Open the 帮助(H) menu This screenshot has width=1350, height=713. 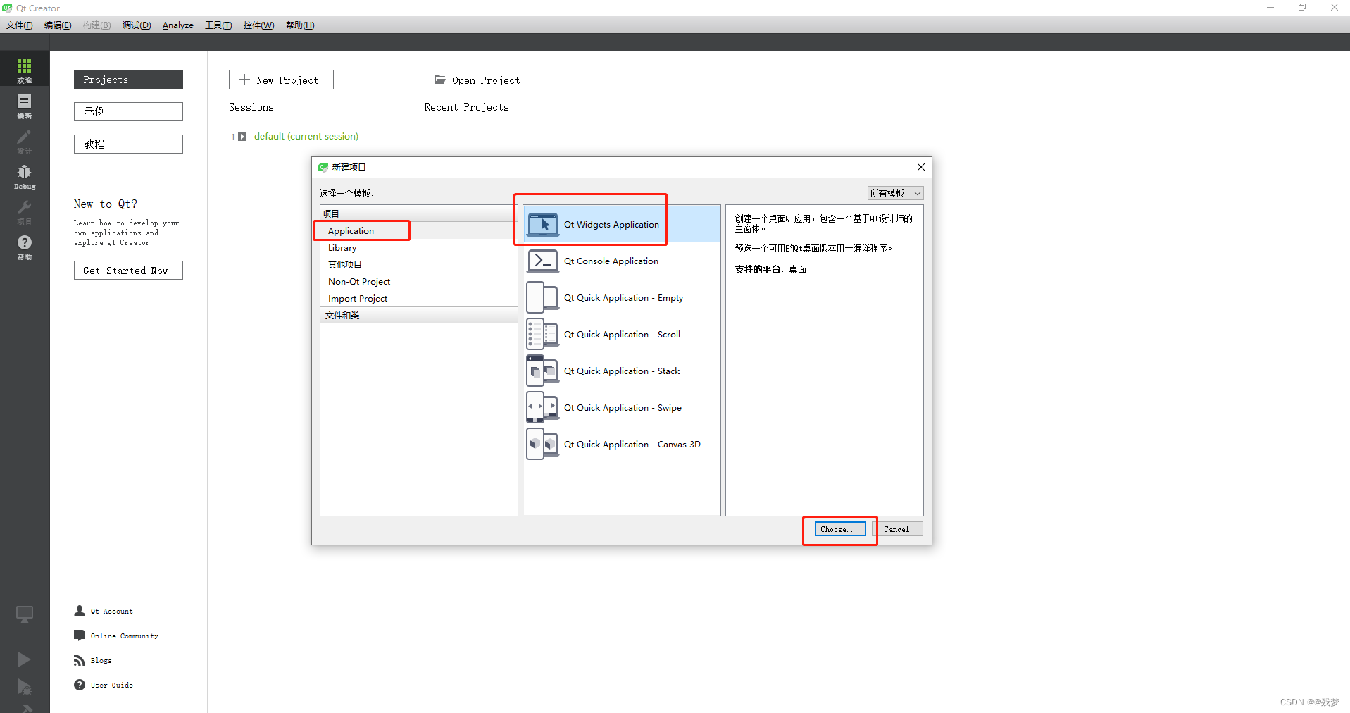point(300,25)
